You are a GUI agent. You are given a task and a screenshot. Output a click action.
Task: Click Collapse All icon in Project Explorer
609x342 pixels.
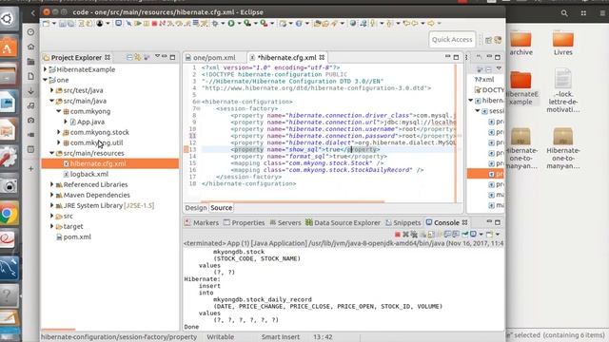(x=129, y=57)
